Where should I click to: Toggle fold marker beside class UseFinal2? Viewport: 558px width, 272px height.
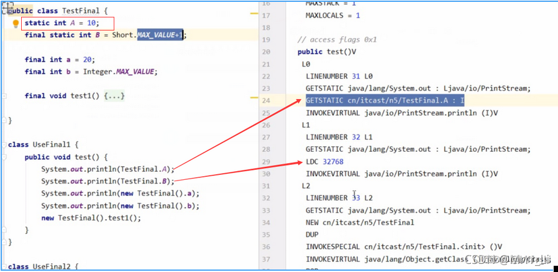tap(4, 266)
